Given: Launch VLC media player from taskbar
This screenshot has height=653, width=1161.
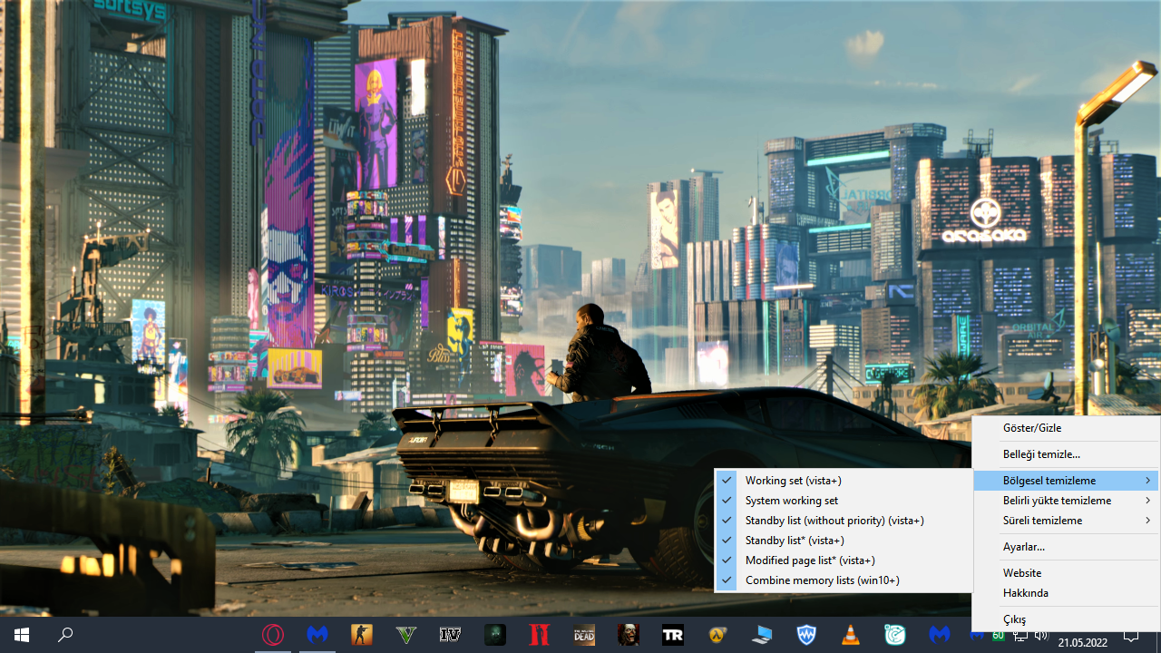Looking at the screenshot, I should [851, 635].
